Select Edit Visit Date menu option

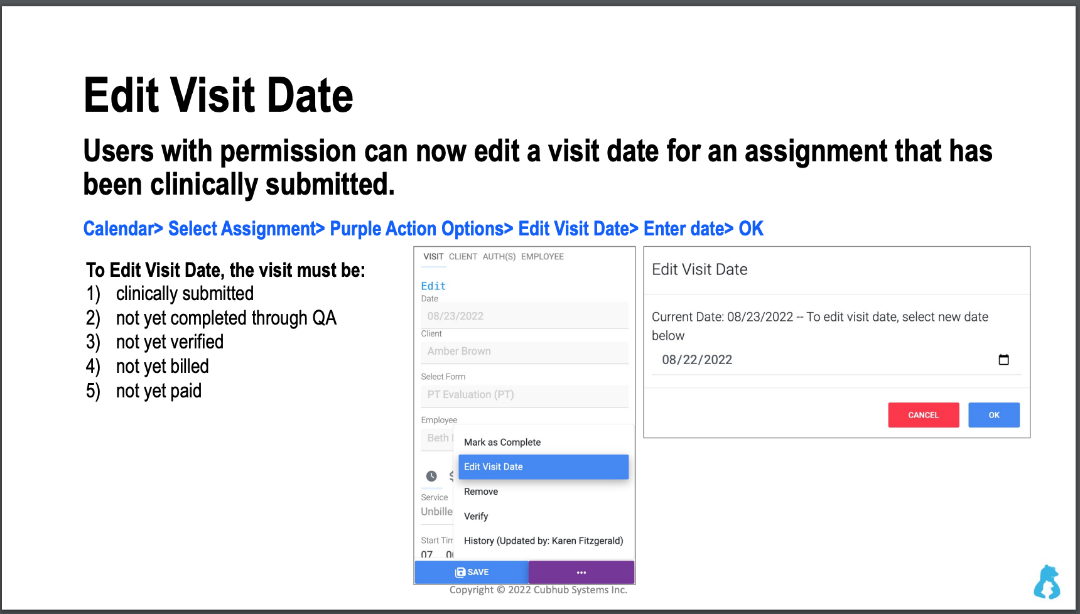pyautogui.click(x=543, y=466)
